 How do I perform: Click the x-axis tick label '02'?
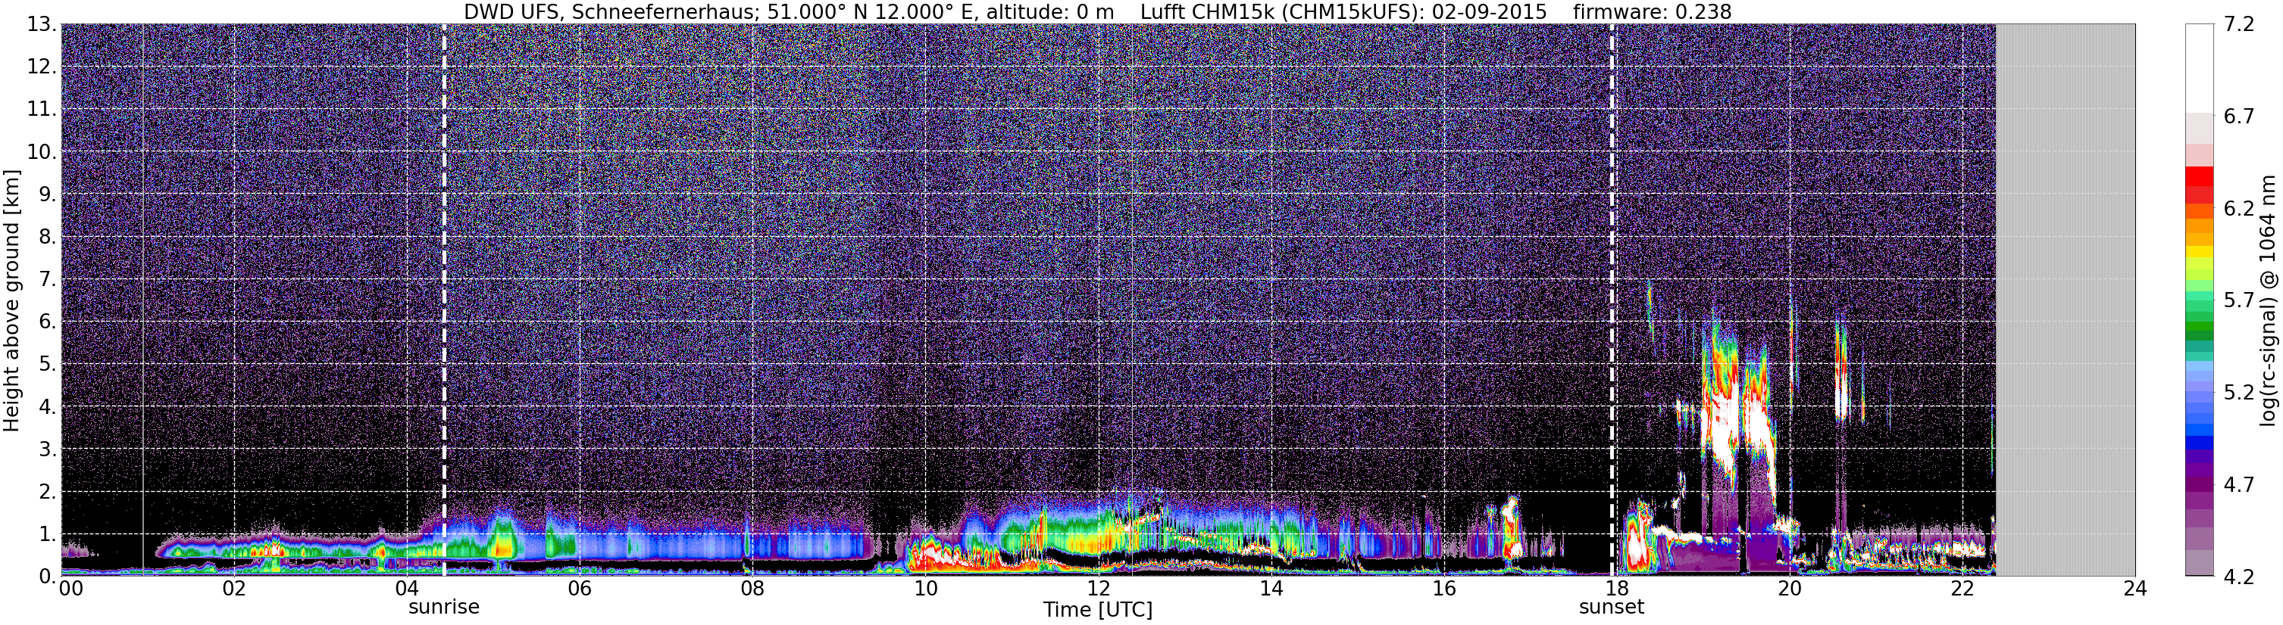click(233, 589)
